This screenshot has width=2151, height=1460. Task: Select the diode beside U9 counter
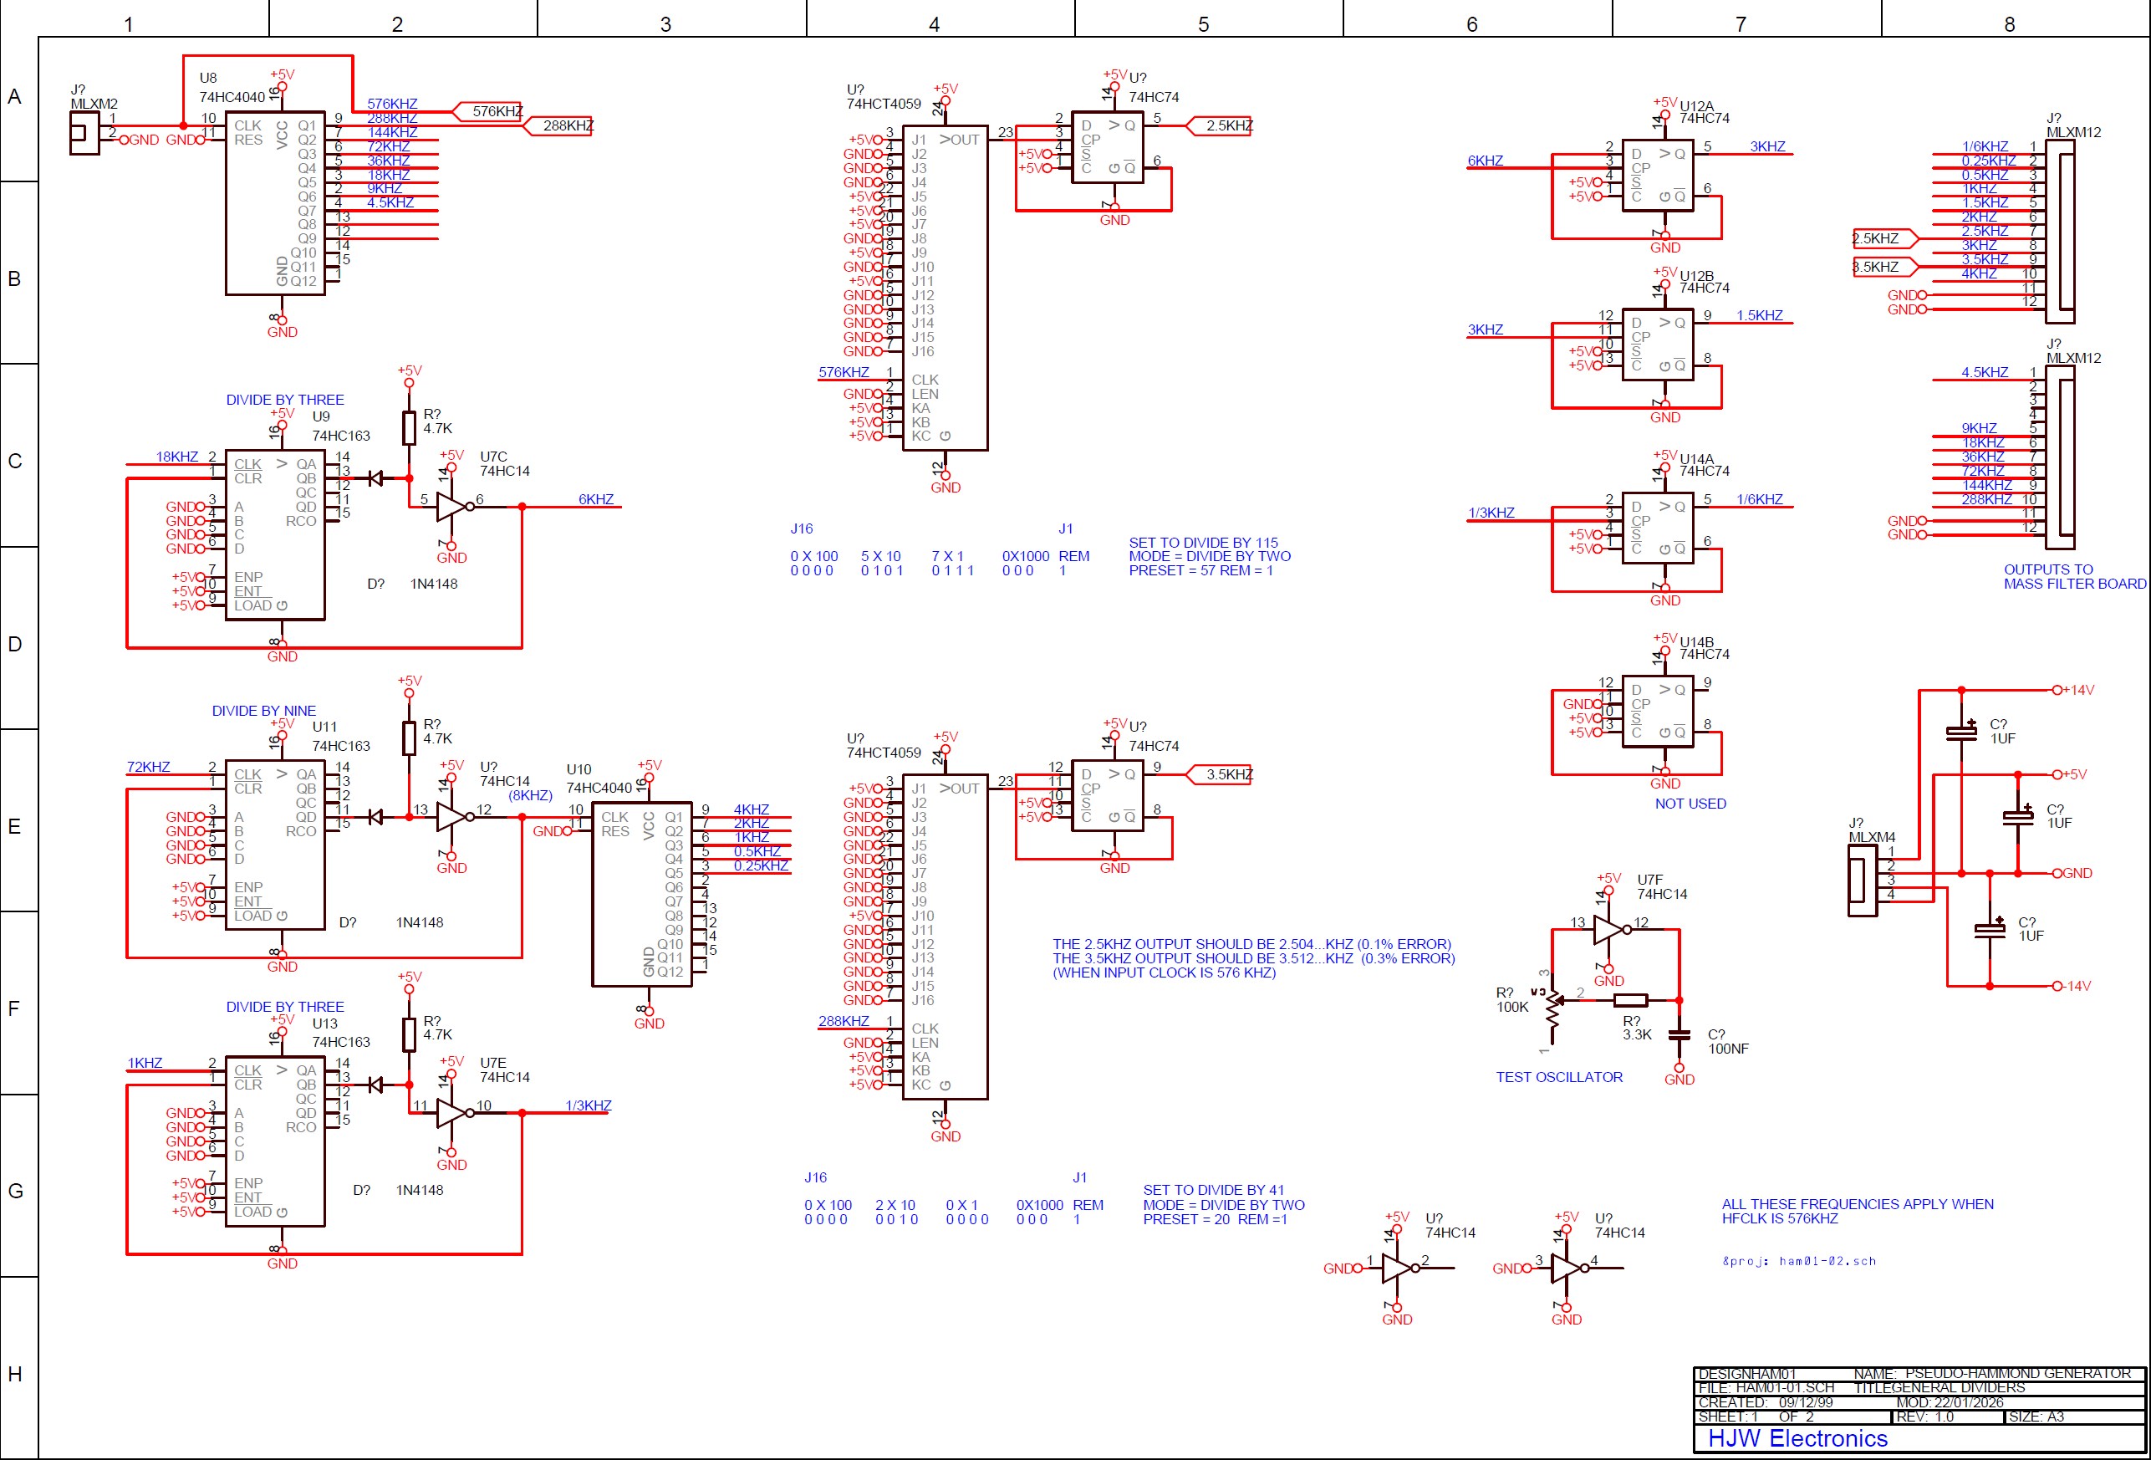pos(375,478)
